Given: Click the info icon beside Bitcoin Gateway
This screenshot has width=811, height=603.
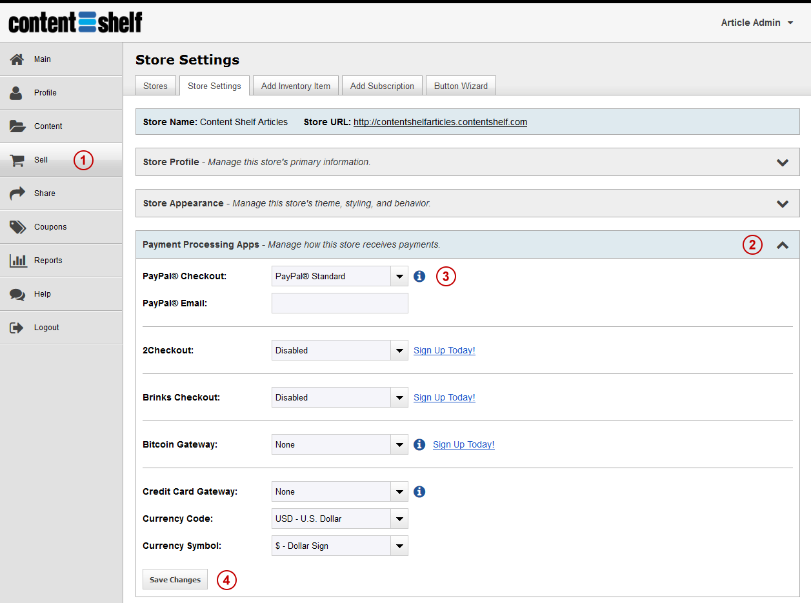Looking at the screenshot, I should click(419, 444).
